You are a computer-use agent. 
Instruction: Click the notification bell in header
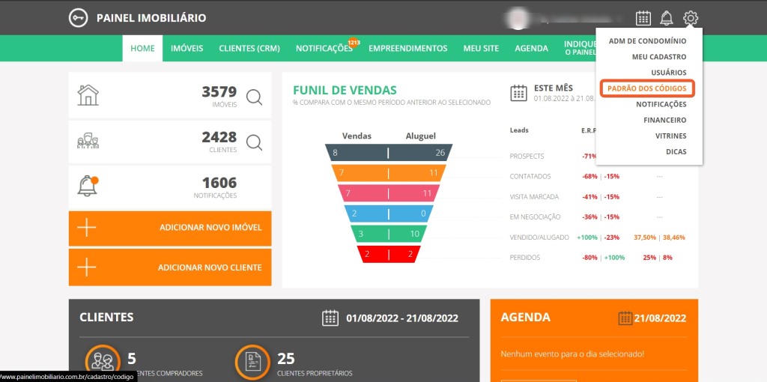tap(667, 18)
